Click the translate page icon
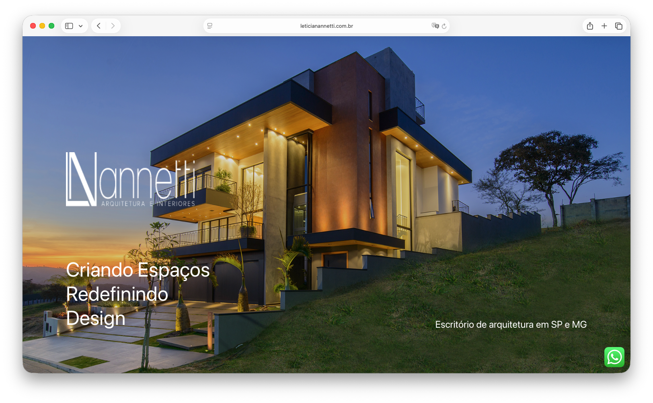This screenshot has width=653, height=403. 435,26
